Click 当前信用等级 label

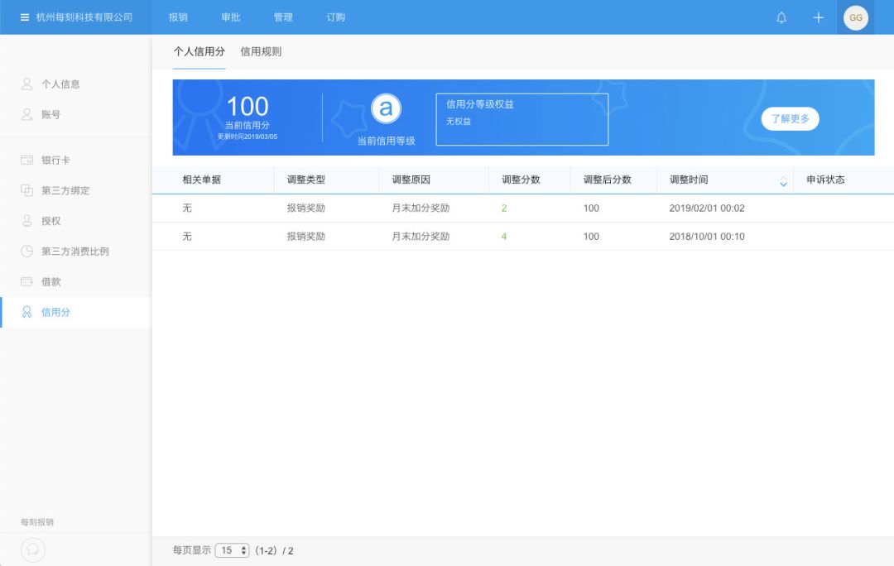[x=386, y=141]
